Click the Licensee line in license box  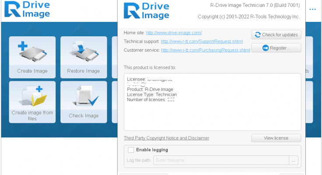[x=150, y=79]
